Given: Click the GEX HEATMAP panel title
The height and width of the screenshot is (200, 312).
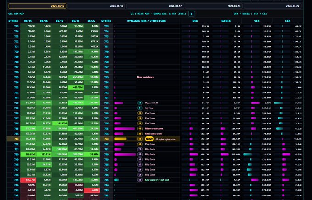Looking at the screenshot, I should point(17,14).
